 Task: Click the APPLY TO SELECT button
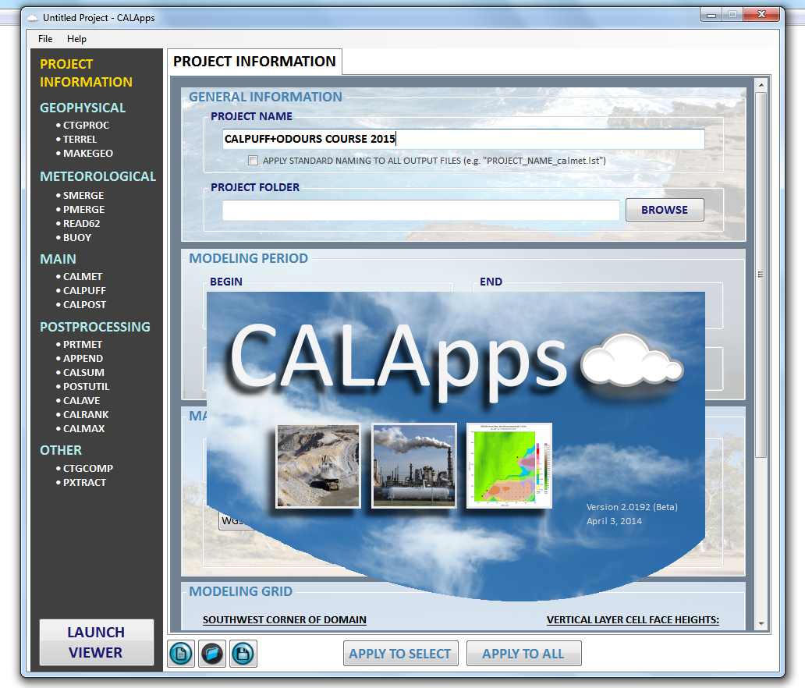(x=400, y=654)
